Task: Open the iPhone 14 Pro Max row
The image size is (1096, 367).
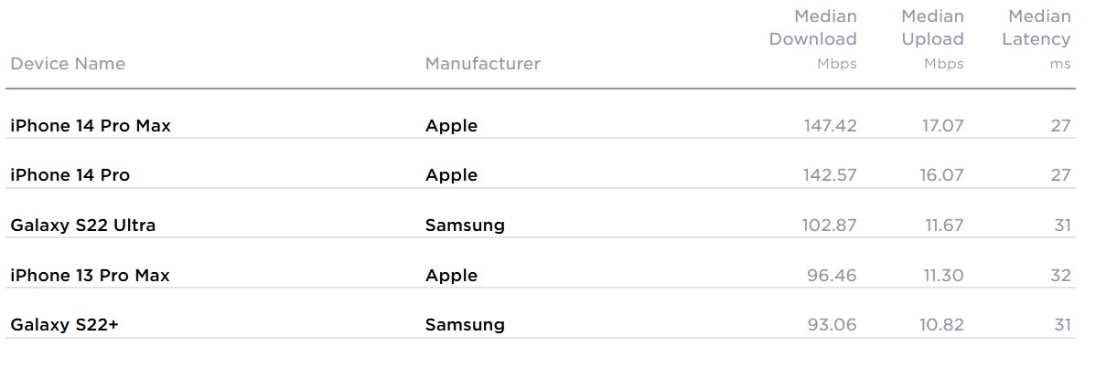Action: (x=541, y=126)
